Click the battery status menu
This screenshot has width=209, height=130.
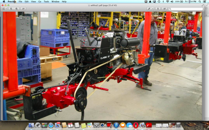[x=181, y=2]
